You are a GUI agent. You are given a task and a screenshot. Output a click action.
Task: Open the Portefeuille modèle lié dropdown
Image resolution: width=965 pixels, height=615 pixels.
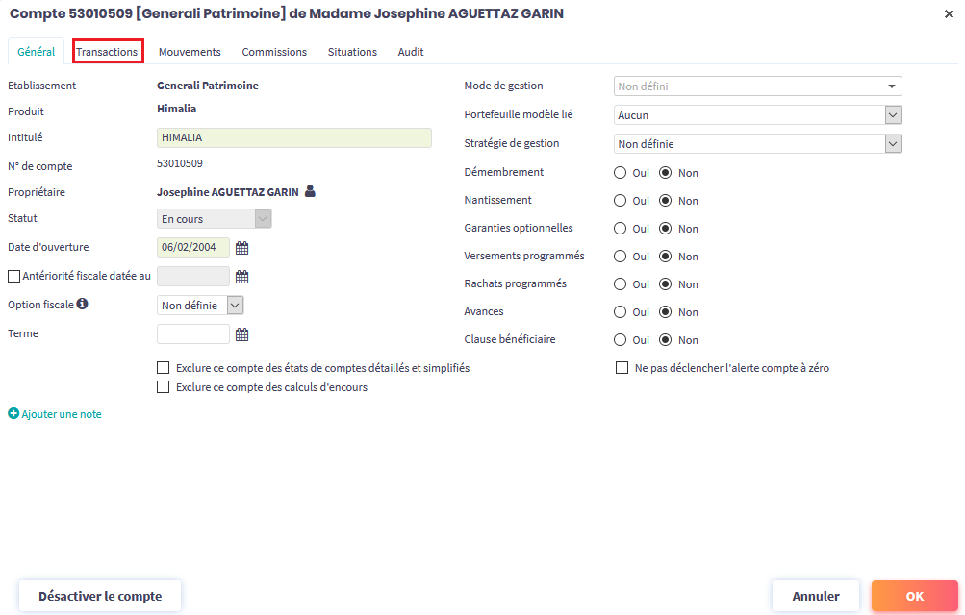click(x=757, y=115)
